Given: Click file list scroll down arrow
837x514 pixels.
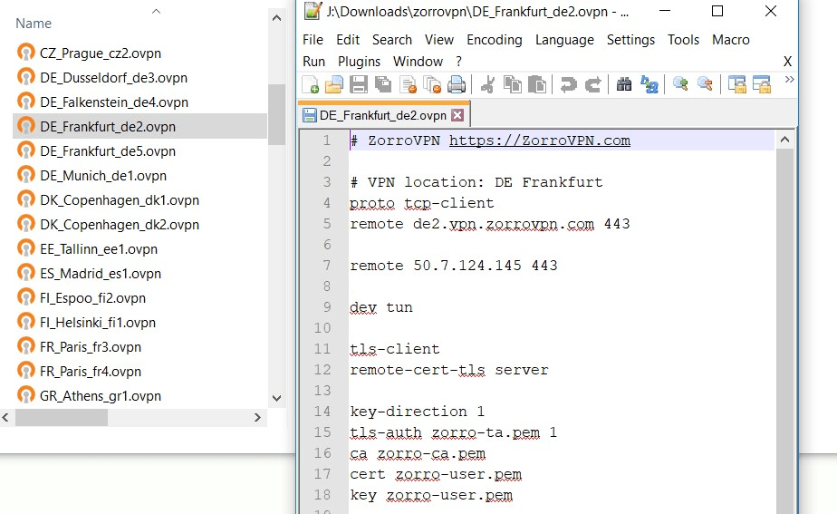Looking at the screenshot, I should 276,398.
